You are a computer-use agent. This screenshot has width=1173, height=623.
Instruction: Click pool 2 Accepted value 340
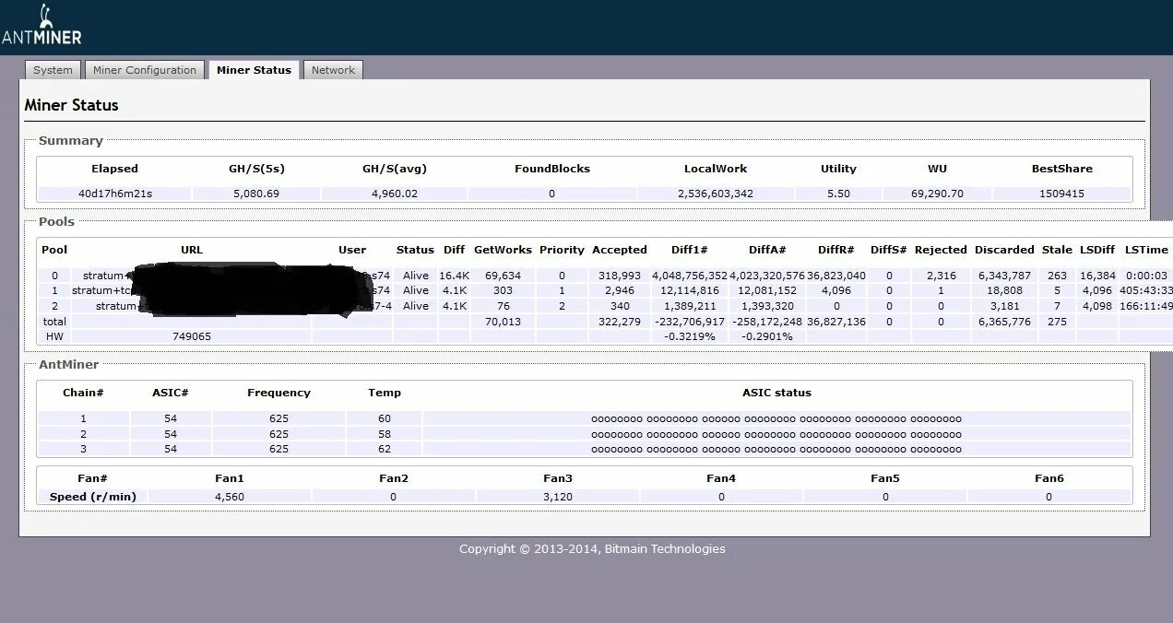620,306
